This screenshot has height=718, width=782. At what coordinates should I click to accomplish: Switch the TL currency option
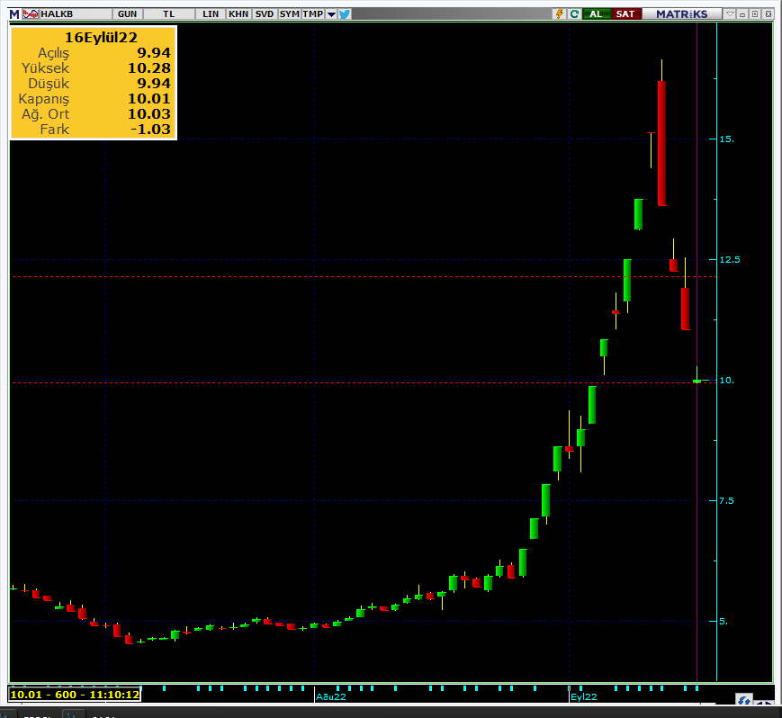click(x=169, y=14)
